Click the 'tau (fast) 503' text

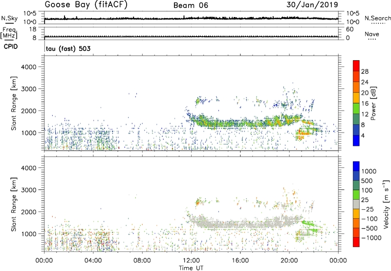[x=68, y=48]
